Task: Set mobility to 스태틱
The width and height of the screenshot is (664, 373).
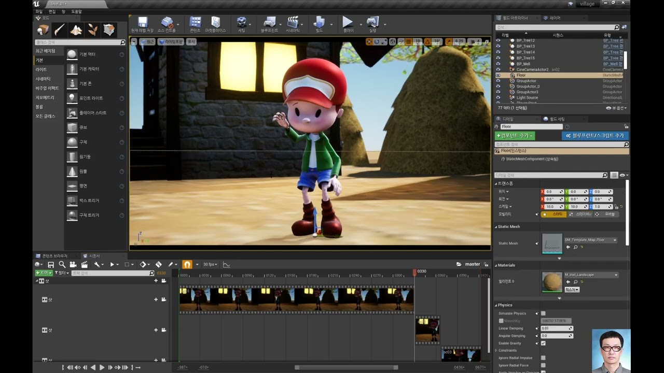Action: (555, 214)
